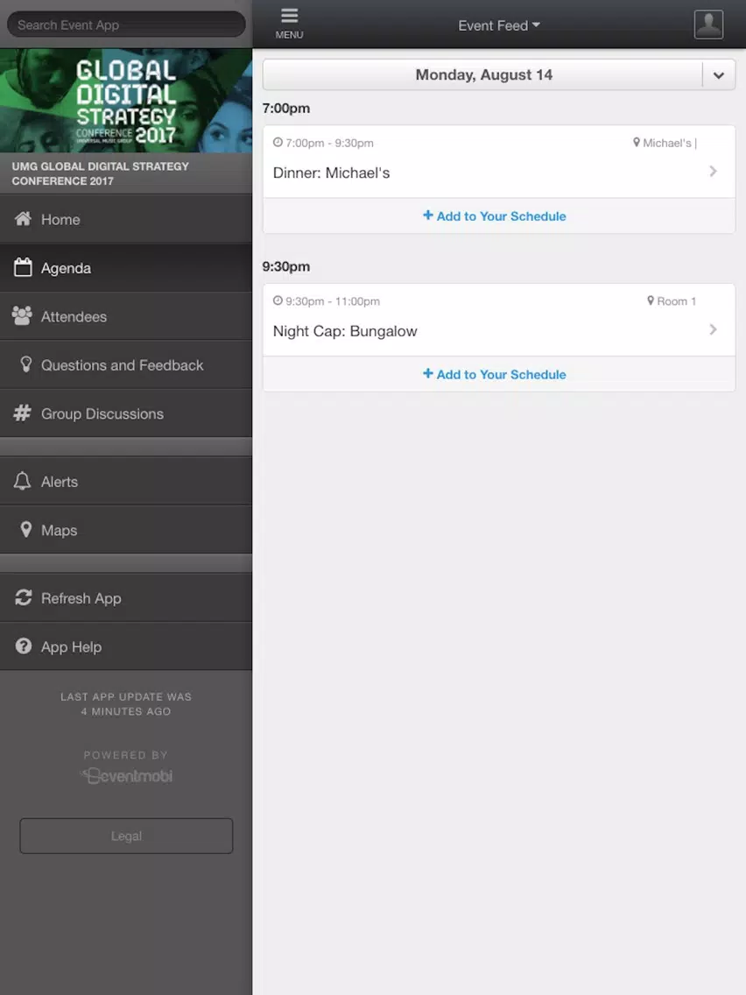Open App Help menu item
The height and width of the screenshot is (995, 746).
pyautogui.click(x=126, y=646)
